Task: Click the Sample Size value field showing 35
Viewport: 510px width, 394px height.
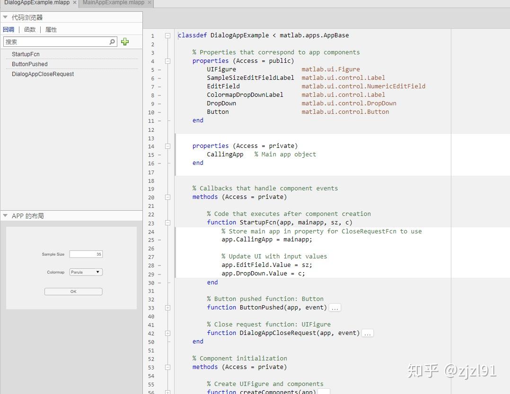Action: coord(86,254)
